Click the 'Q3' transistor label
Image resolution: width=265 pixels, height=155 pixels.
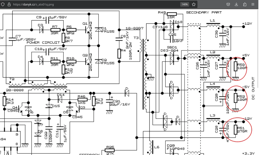[x=82, y=107]
